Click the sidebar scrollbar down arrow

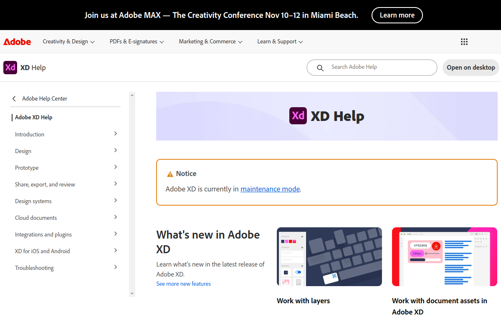[132, 294]
